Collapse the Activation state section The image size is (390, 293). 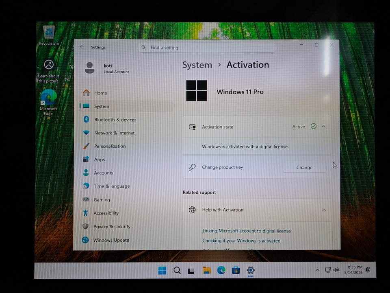(323, 127)
